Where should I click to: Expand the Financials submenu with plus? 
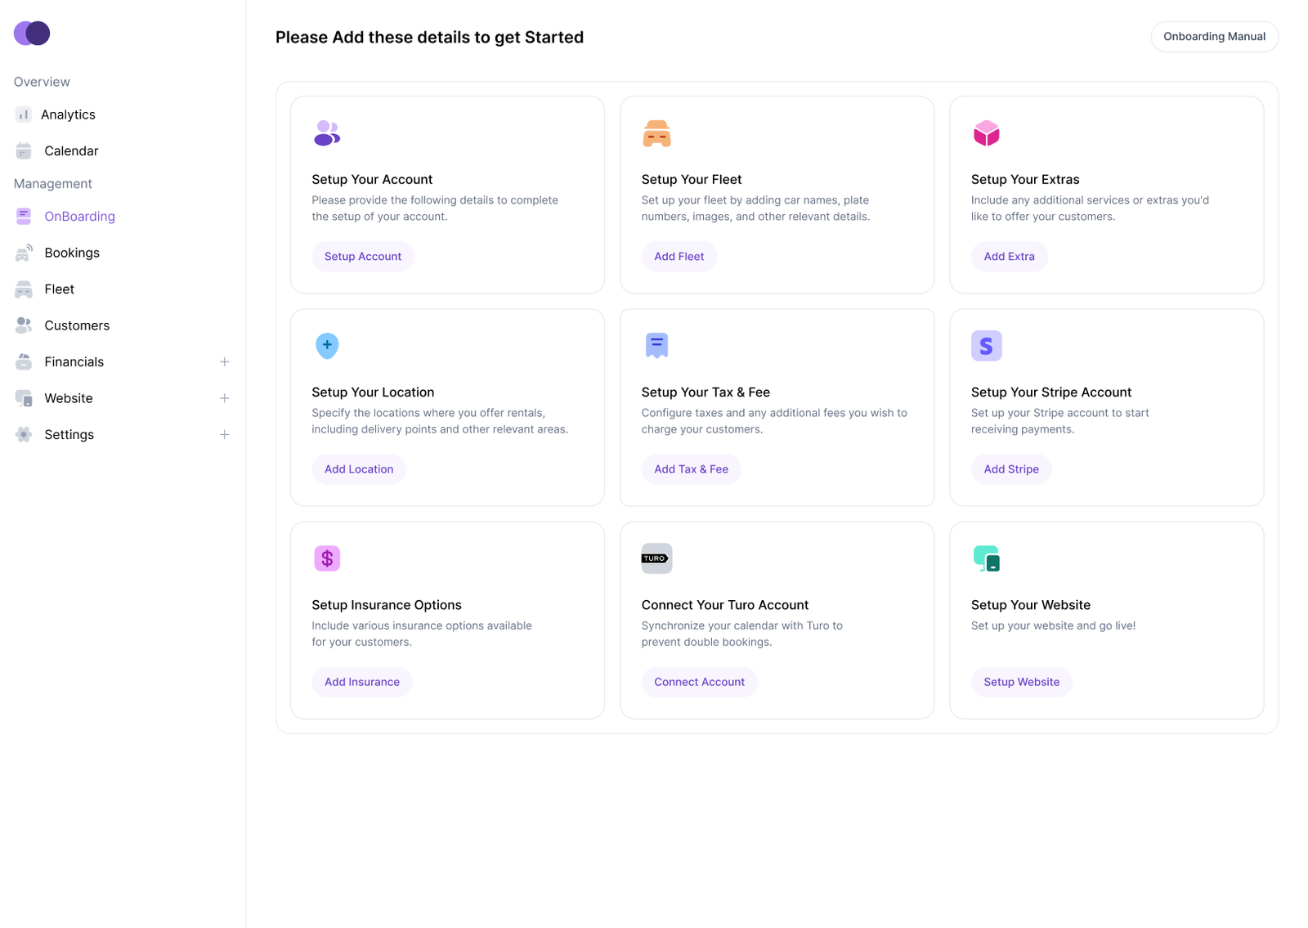tap(224, 361)
